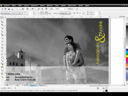
Task: Click the Save icon in the toolbar
Action: (x=9, y=9)
